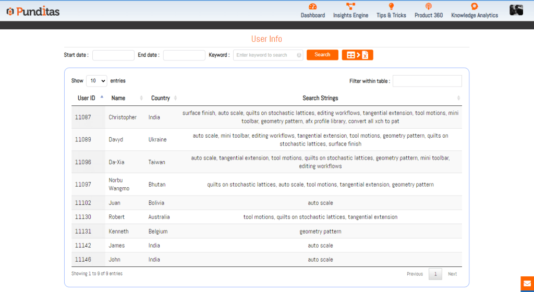Click the Insights Engine icon
This screenshot has height=292, width=534.
[350, 7]
